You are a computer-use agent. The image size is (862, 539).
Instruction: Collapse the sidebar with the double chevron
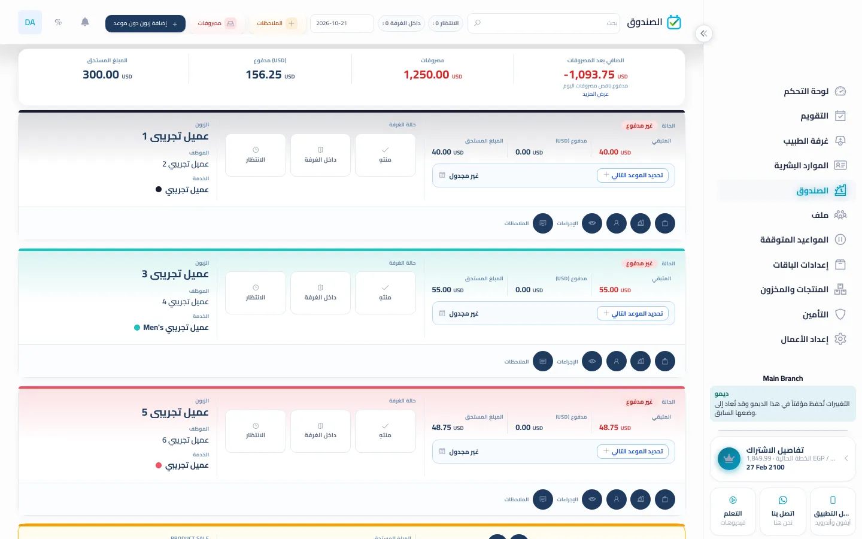point(704,34)
